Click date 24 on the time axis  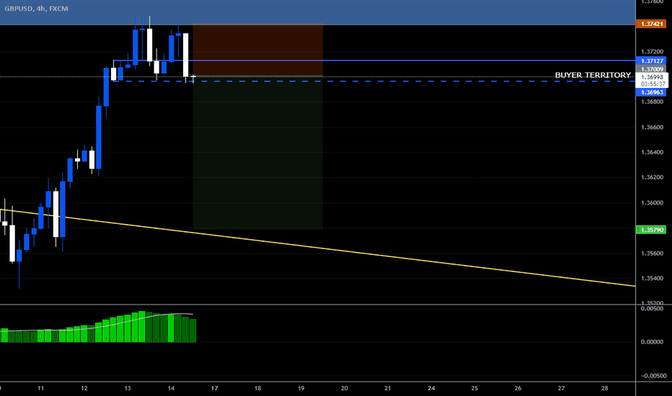431,388
